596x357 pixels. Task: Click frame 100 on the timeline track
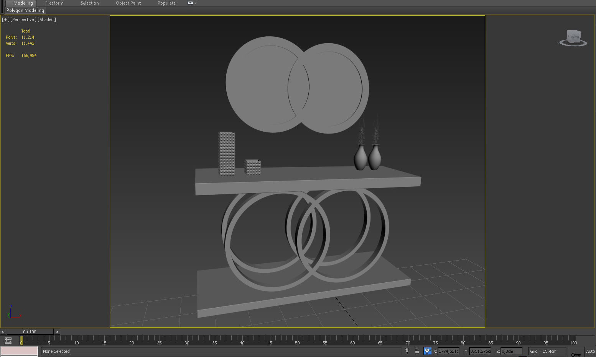point(573,340)
